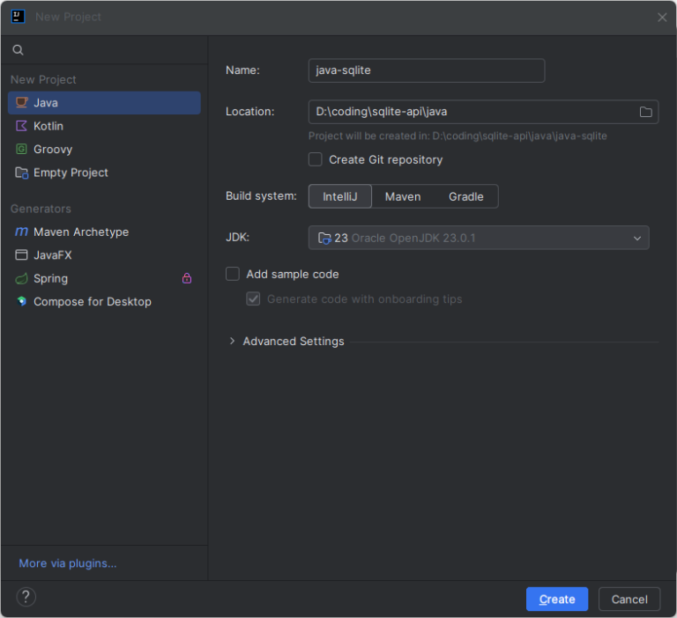Browse location with the folder icon
The width and height of the screenshot is (677, 618).
pos(645,112)
